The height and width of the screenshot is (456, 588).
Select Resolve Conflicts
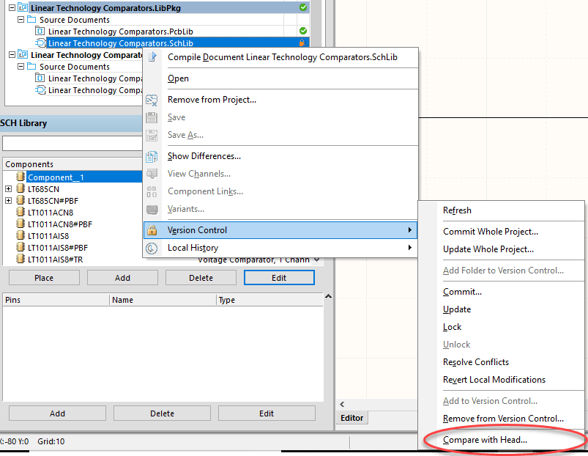475,362
